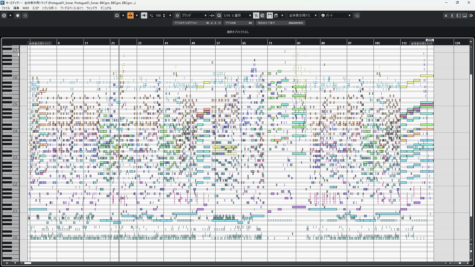The image size is (475, 267).
Task: Click Show Part Borders icon
Action: pyautogui.click(x=270, y=15)
